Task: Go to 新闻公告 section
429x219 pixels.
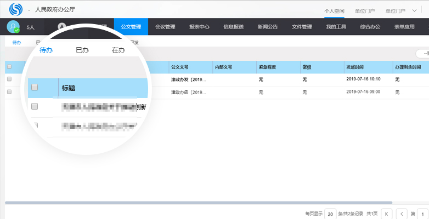Action: click(268, 27)
